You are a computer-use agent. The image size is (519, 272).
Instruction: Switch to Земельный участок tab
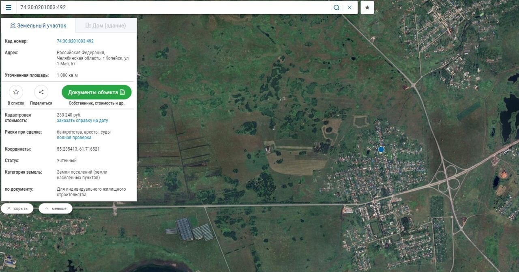tap(38, 25)
